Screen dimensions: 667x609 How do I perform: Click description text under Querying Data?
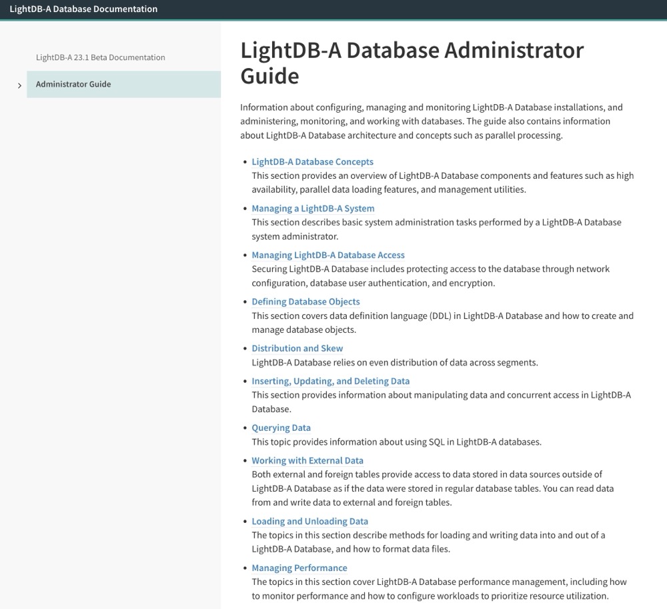[x=396, y=442]
